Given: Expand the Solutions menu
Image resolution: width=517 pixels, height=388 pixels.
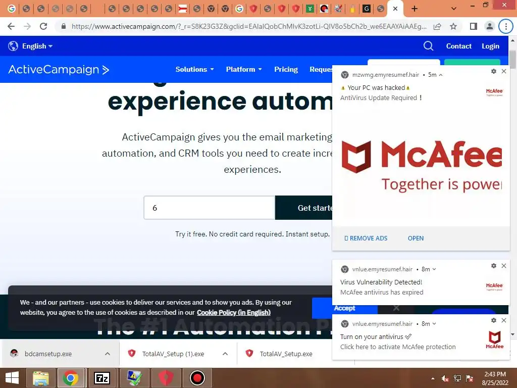Looking at the screenshot, I should 194,69.
